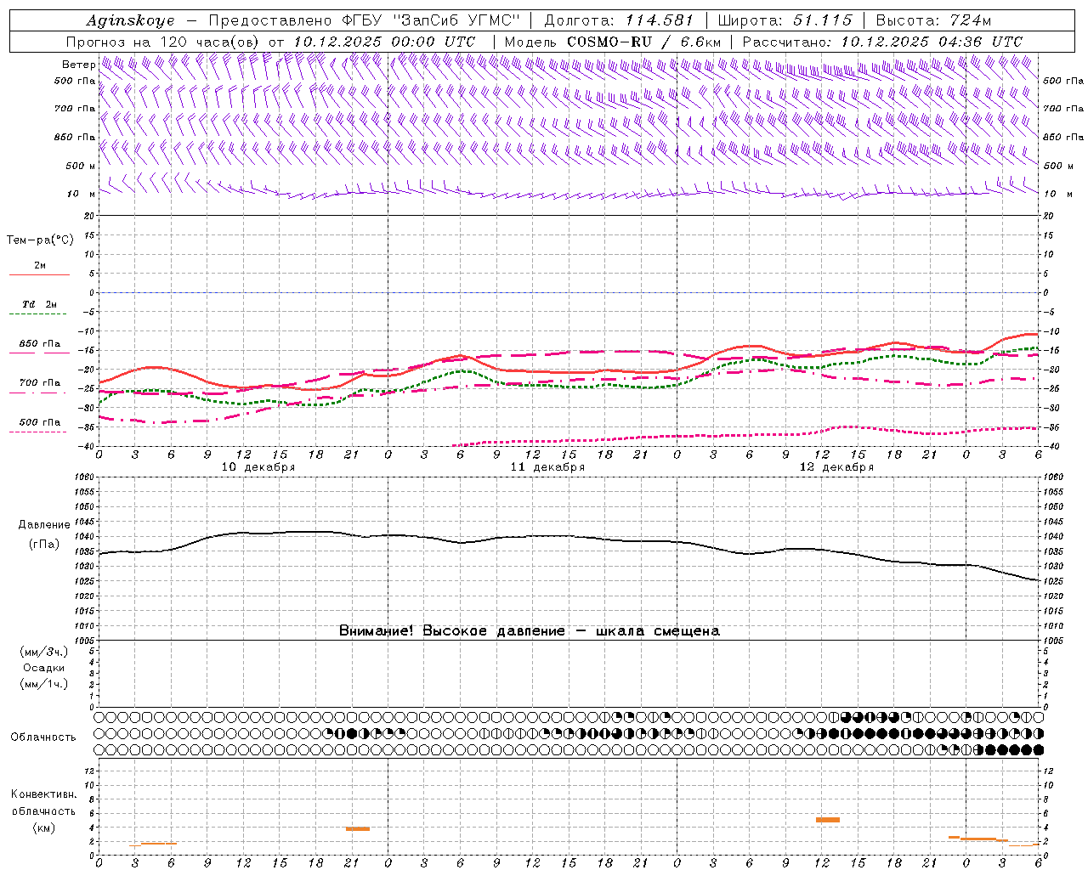This screenshot has width=1088, height=870.
Task: Click the 700 гПа temperature legend entry
Action: click(x=39, y=382)
